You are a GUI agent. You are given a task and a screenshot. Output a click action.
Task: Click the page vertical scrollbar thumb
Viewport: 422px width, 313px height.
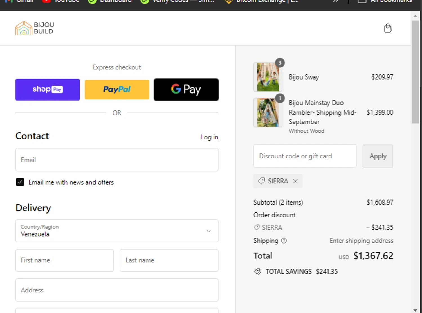pos(415,72)
